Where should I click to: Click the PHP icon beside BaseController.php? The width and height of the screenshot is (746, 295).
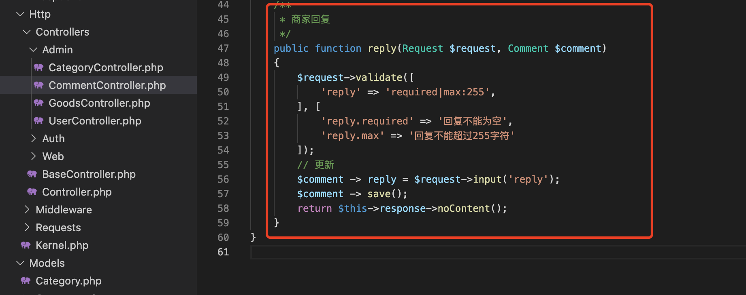click(x=32, y=174)
